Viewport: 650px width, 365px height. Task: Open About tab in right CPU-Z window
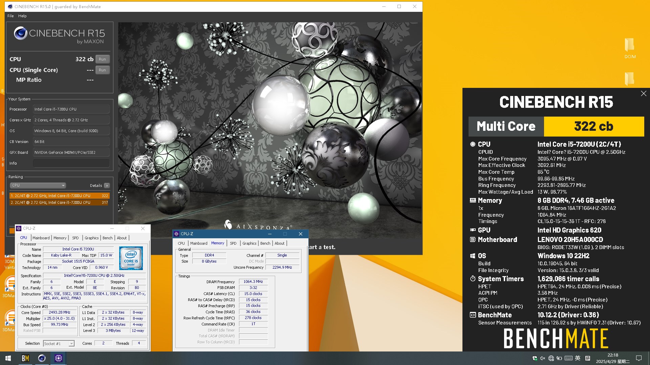[x=280, y=243]
